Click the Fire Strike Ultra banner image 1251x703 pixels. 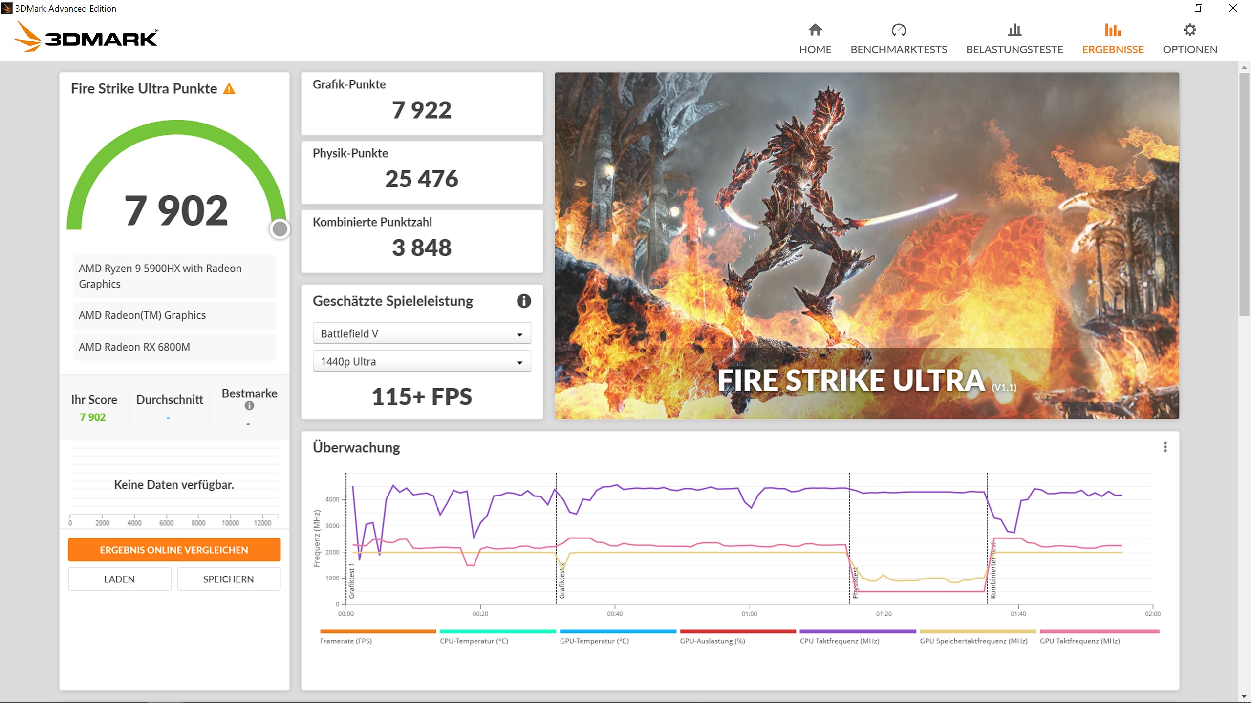(x=866, y=245)
